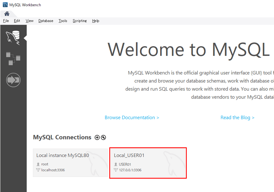Follow the Browse Documentation link
This screenshot has height=192, width=274.
(x=132, y=117)
